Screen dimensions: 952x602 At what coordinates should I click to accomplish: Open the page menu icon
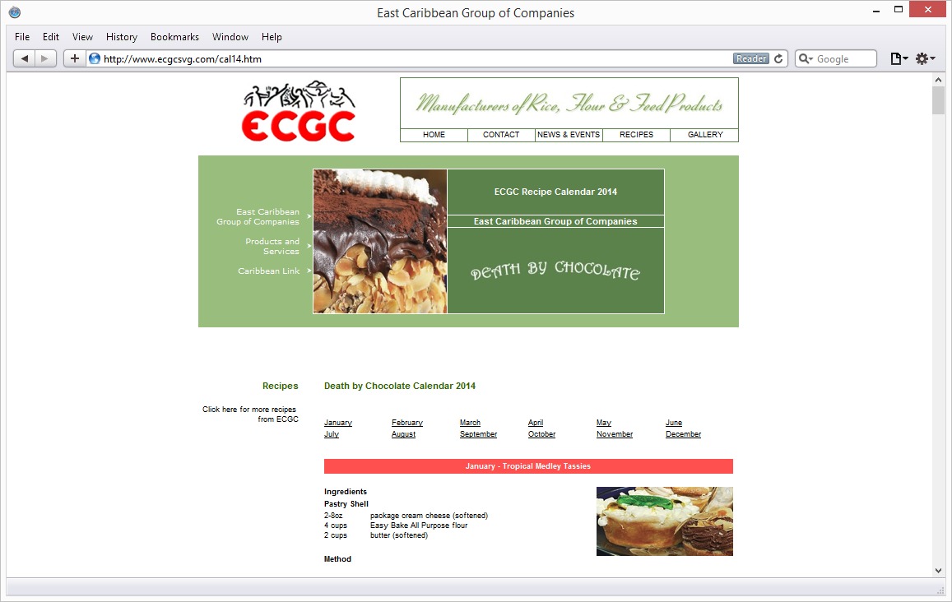pyautogui.click(x=899, y=59)
